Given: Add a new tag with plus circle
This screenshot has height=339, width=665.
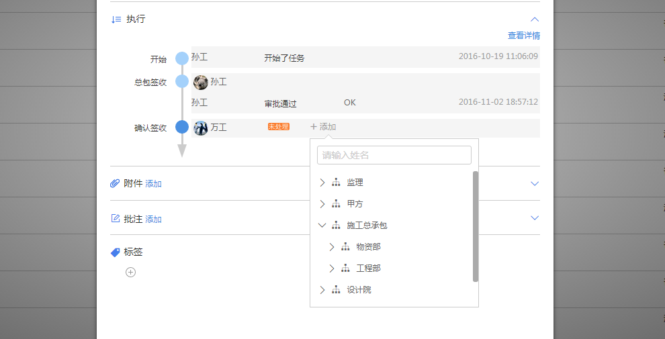Looking at the screenshot, I should 131,272.
